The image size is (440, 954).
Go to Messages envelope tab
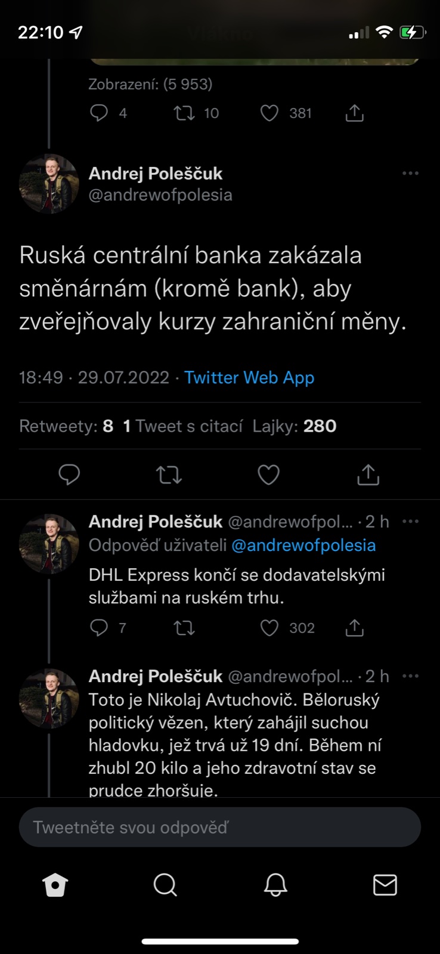pyautogui.click(x=385, y=885)
